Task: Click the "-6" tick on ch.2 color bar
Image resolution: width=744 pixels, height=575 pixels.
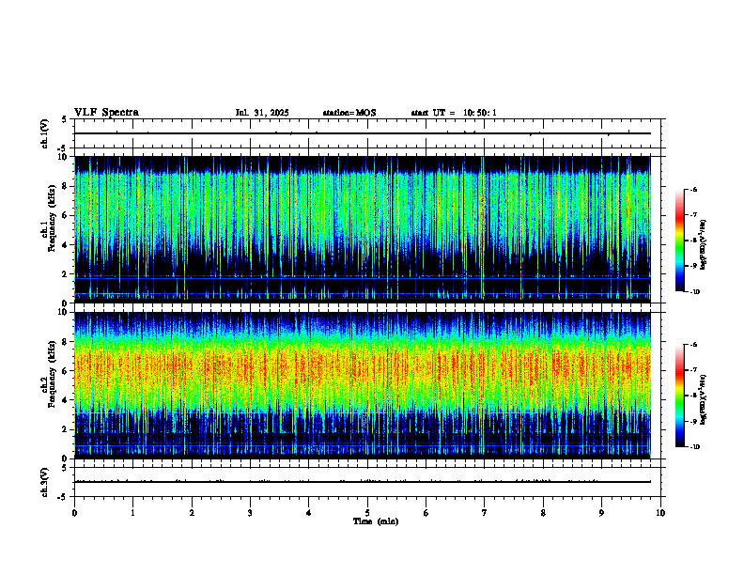Action: click(693, 345)
